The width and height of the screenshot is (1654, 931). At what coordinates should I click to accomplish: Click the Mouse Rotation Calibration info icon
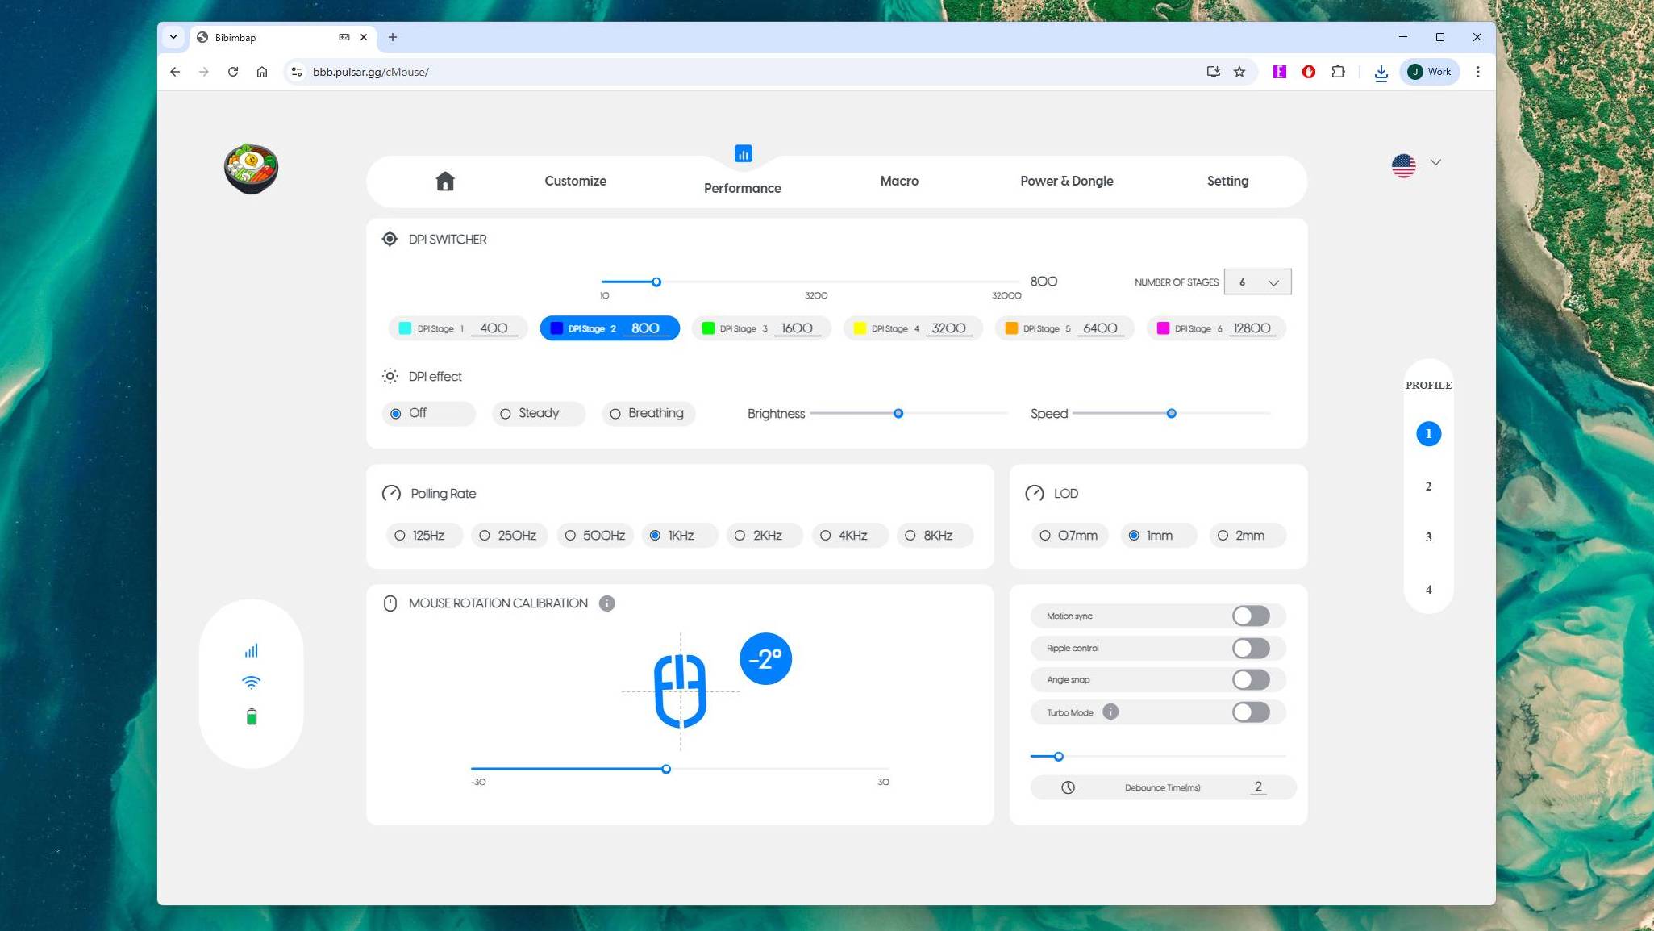tap(607, 603)
